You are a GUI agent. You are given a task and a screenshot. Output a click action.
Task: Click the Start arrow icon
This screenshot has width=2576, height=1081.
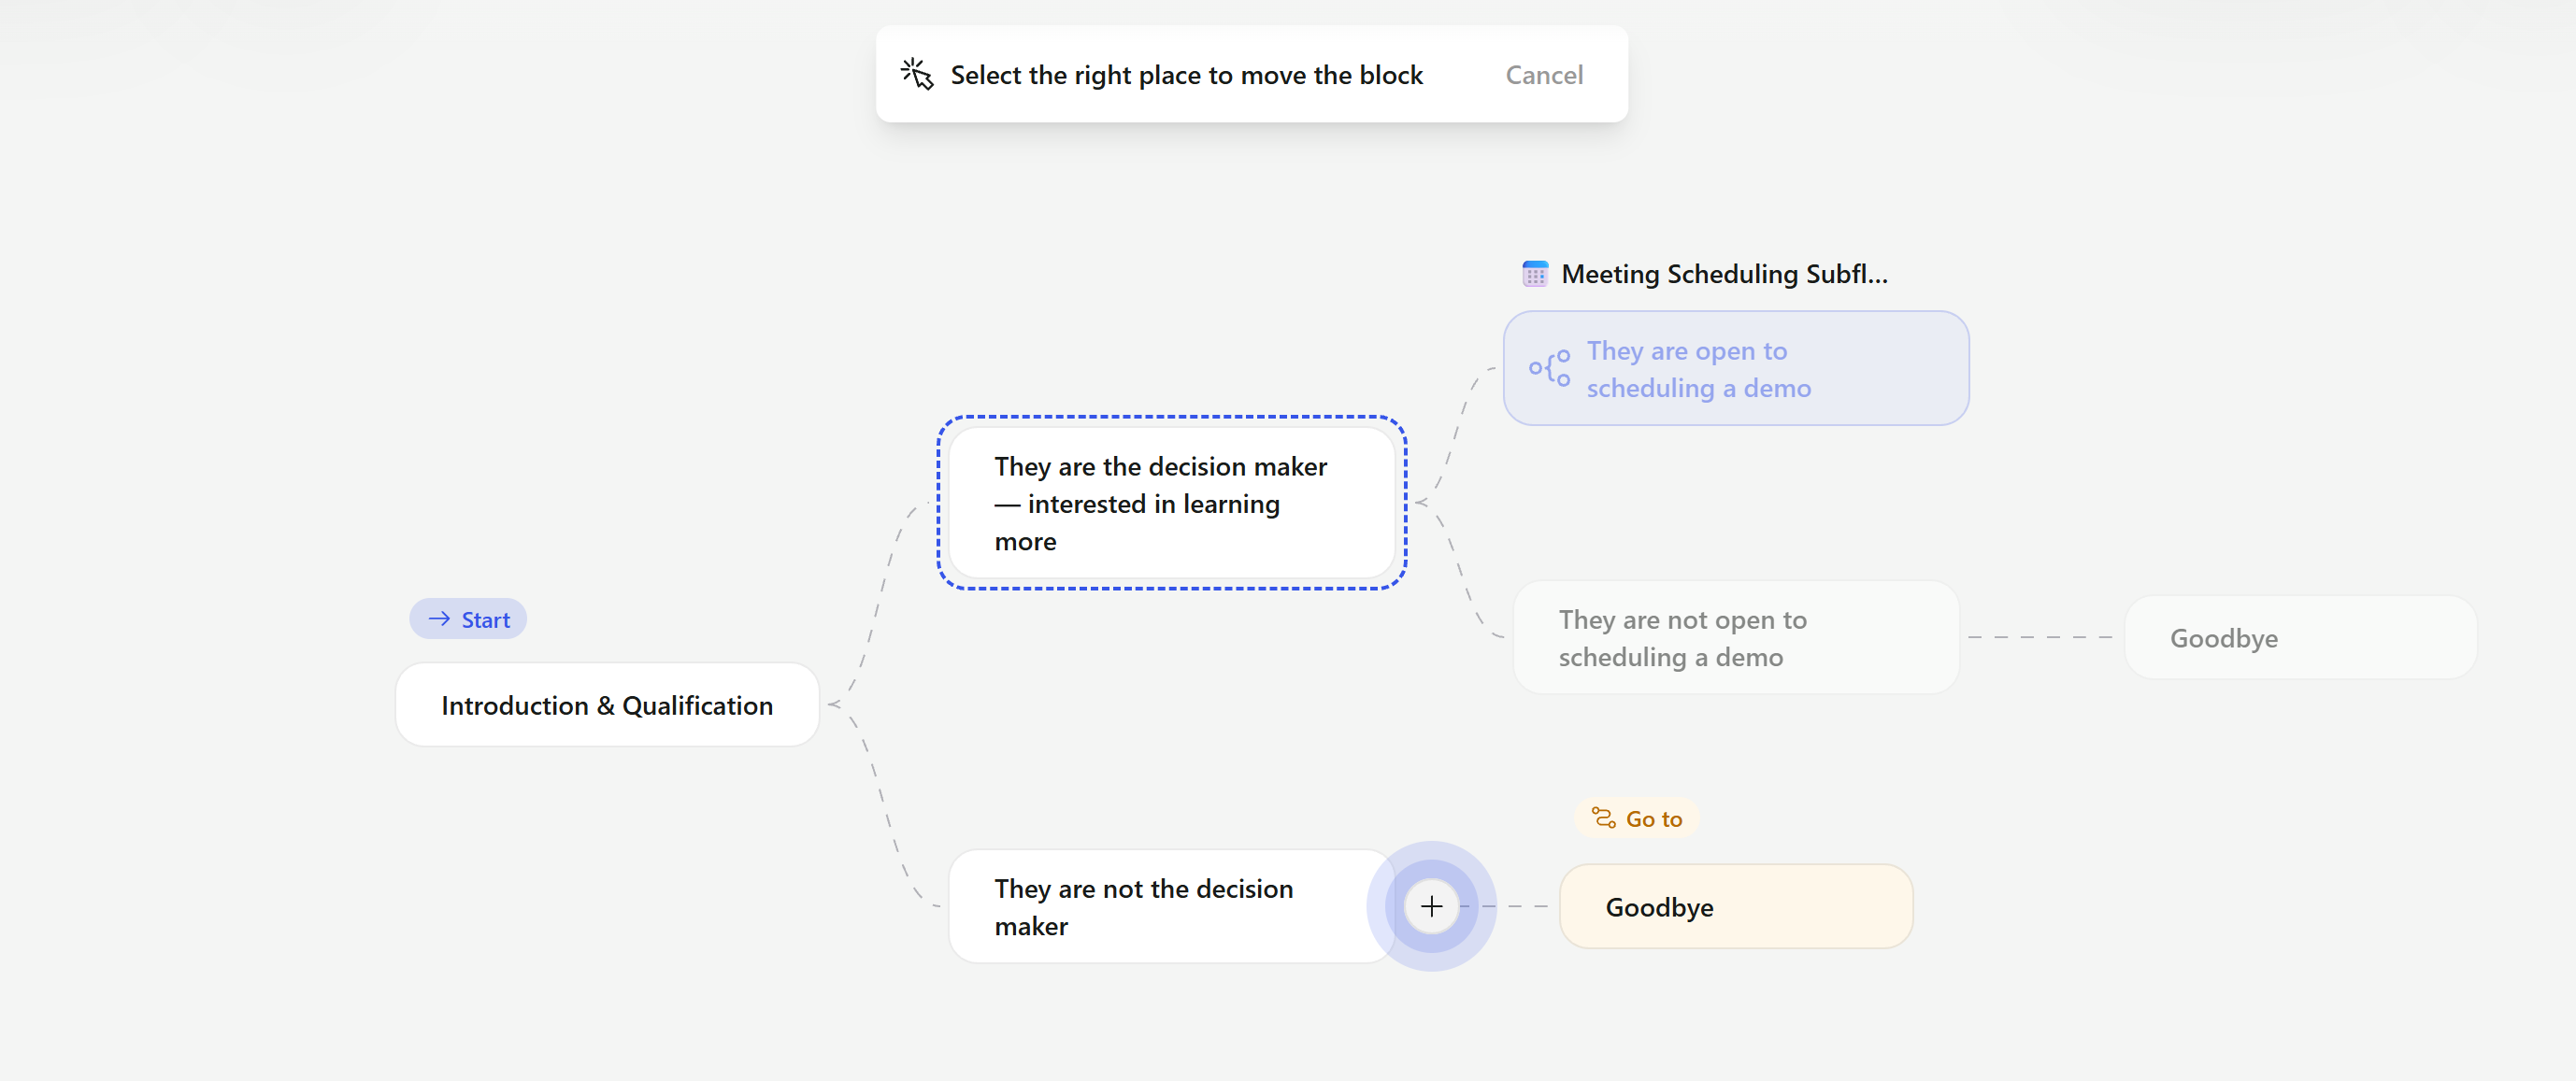(439, 619)
